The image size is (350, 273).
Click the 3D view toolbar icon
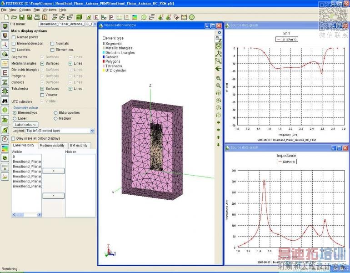[x=79, y=17]
